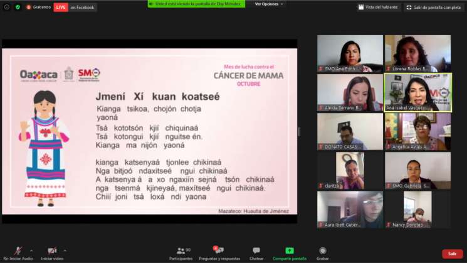Open the Participantes panel
The height and width of the screenshot is (263, 467).
click(181, 250)
